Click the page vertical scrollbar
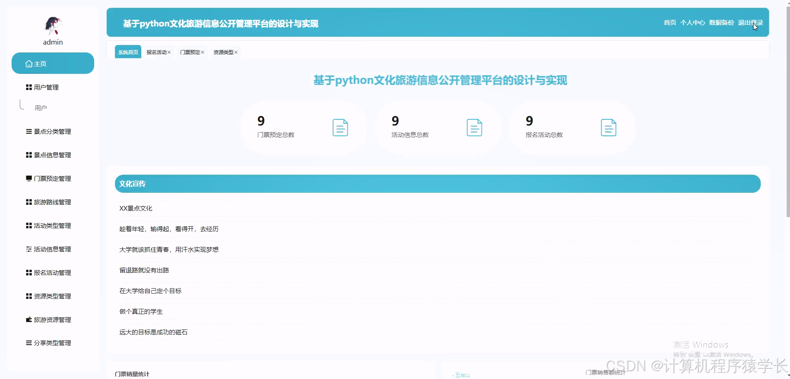 pos(788,111)
